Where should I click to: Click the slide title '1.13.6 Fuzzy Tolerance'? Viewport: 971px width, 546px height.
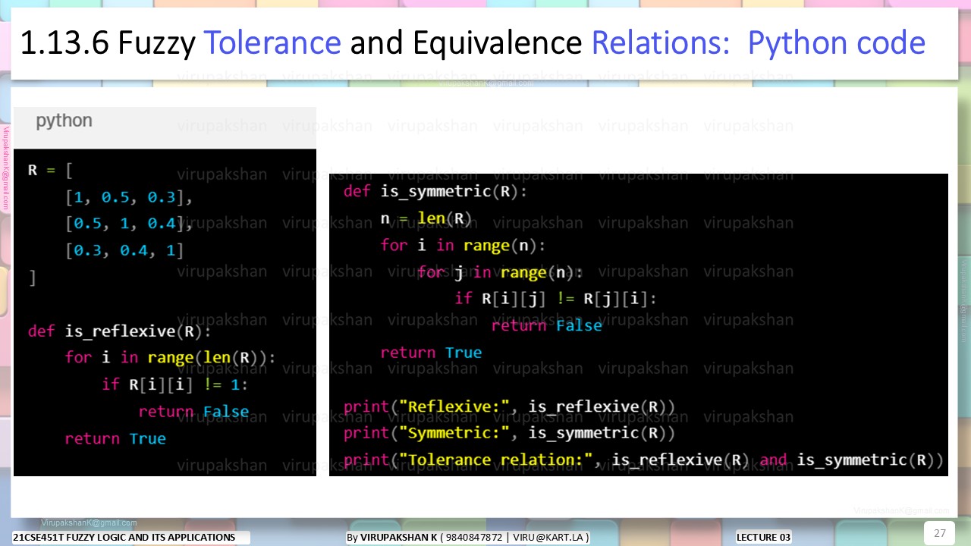[181, 43]
